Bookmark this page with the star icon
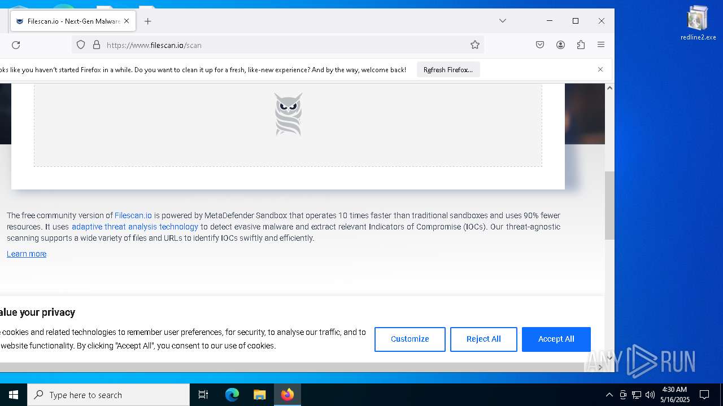The height and width of the screenshot is (406, 723). 475,45
